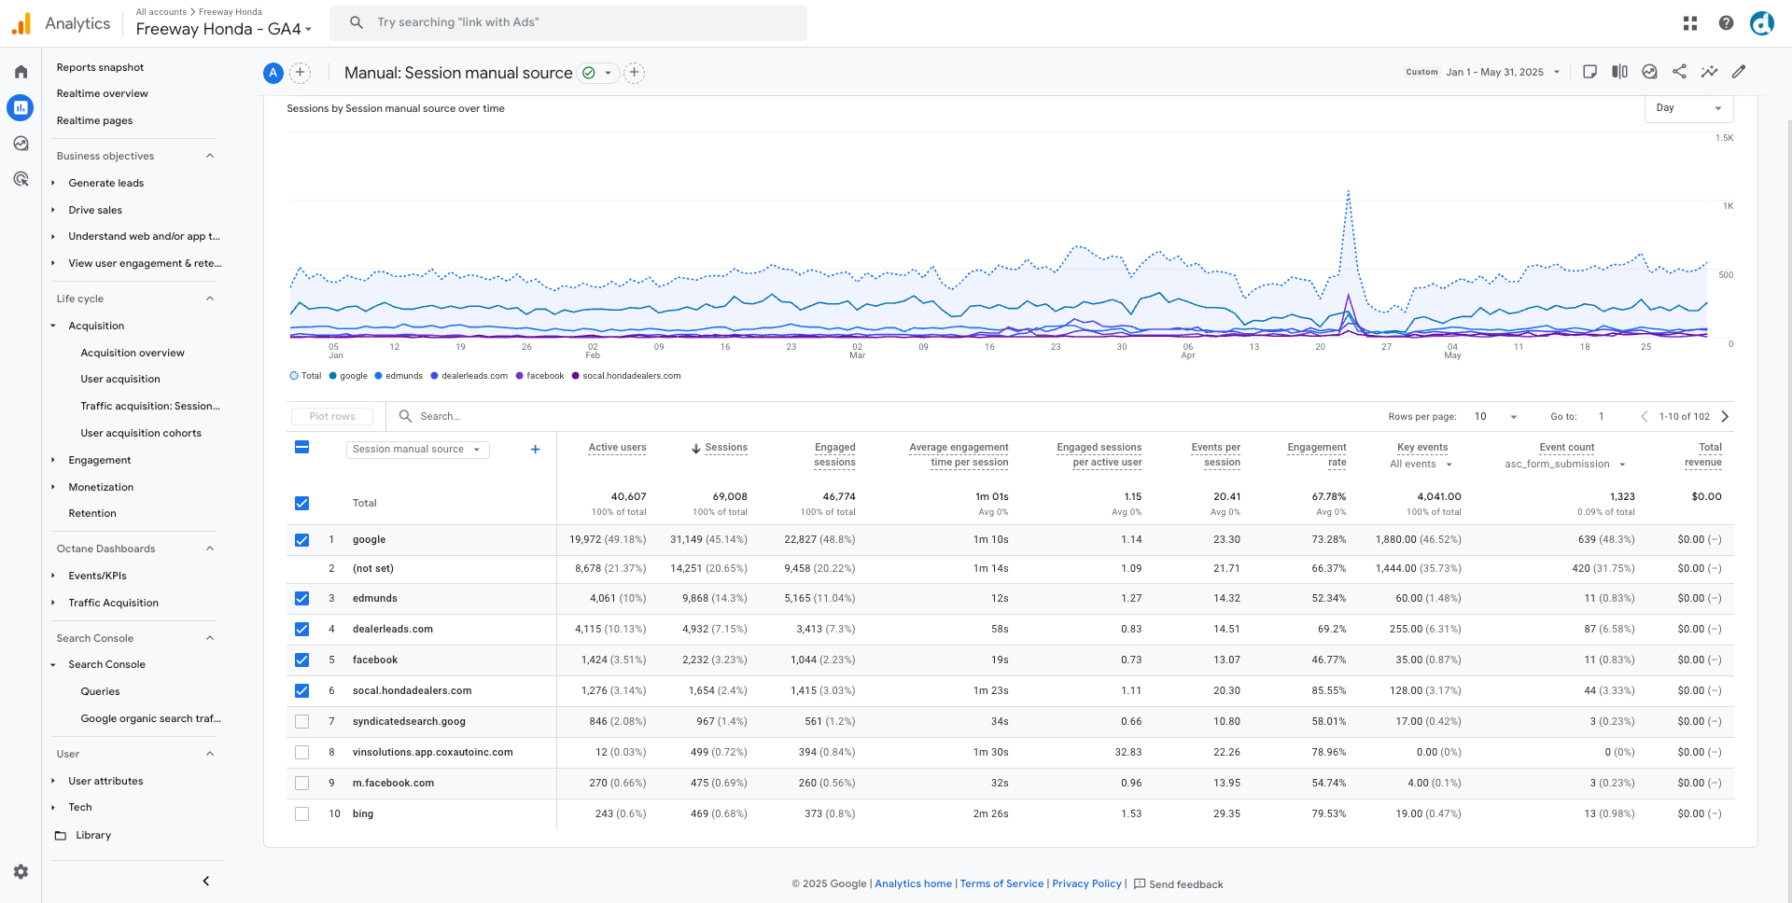1792x903 pixels.
Task: Open the Day granularity dropdown
Action: point(1688,108)
